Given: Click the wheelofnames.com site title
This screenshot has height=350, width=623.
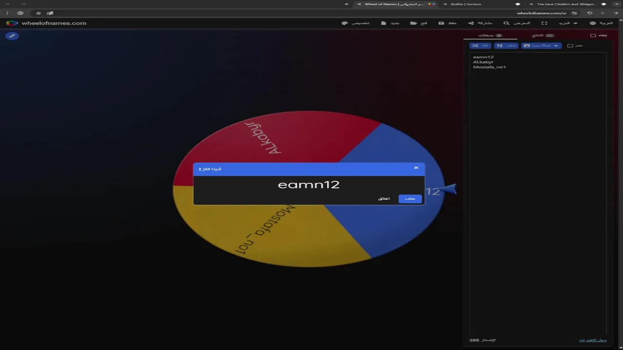Looking at the screenshot, I should coord(54,23).
